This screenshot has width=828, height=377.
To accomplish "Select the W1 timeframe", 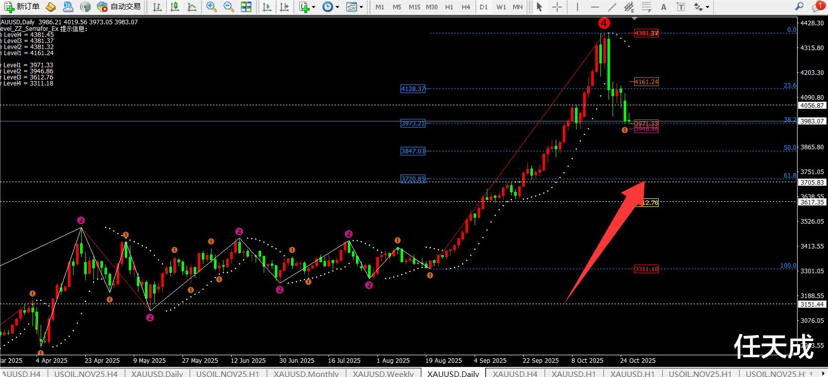I will (501, 7).
